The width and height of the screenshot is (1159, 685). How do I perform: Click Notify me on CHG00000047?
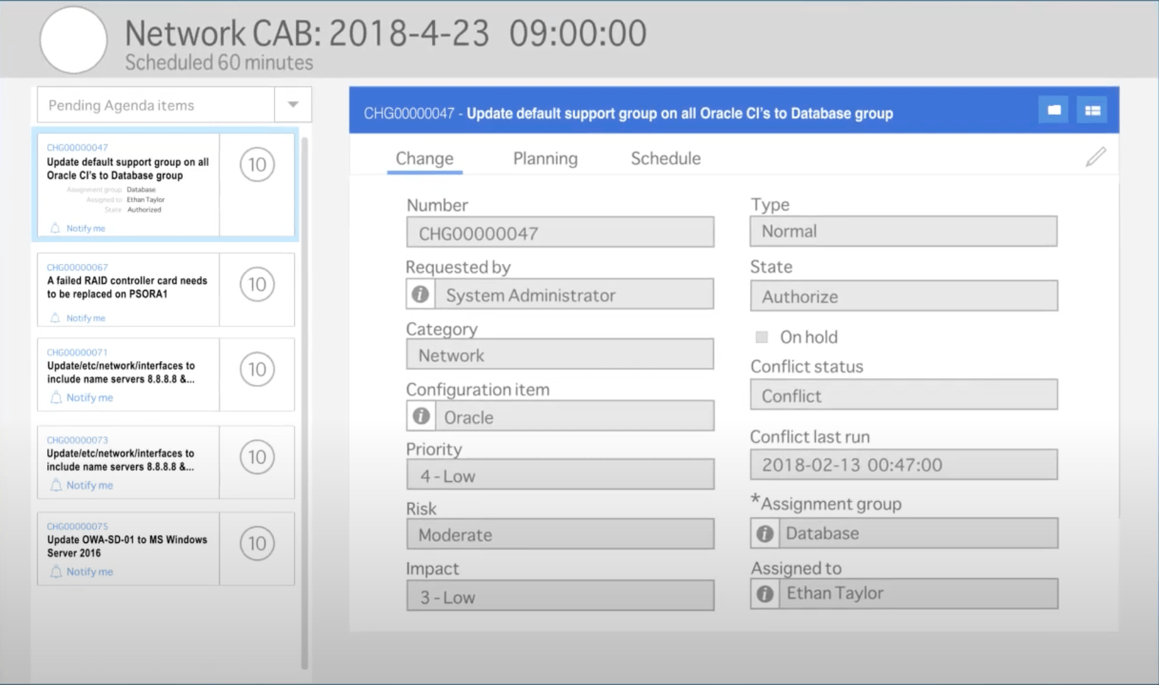point(85,228)
